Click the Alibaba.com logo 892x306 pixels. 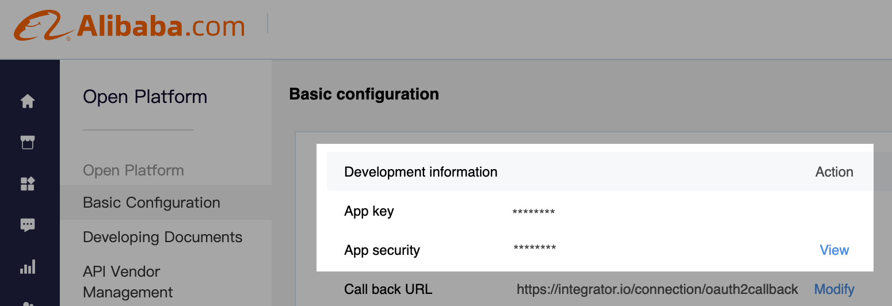(129, 27)
